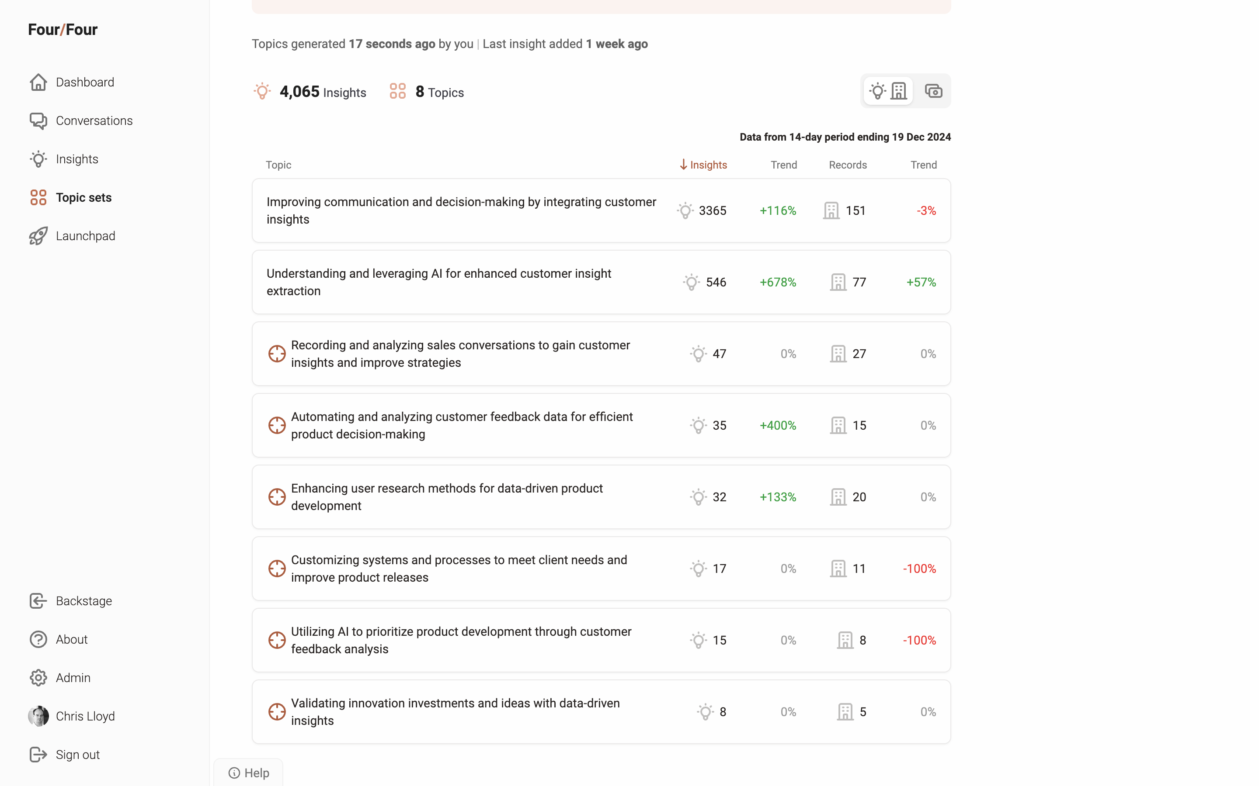Click the Insights lightbulb sidebar icon
Screen dimensions: 1259x786
[x=38, y=159]
